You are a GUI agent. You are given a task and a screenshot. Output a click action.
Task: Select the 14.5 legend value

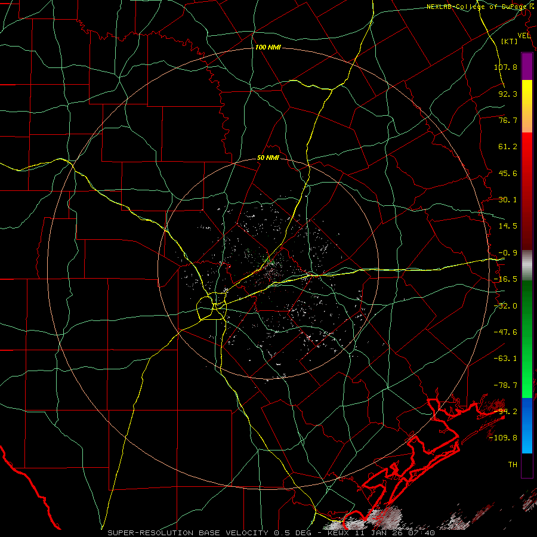tap(508, 226)
